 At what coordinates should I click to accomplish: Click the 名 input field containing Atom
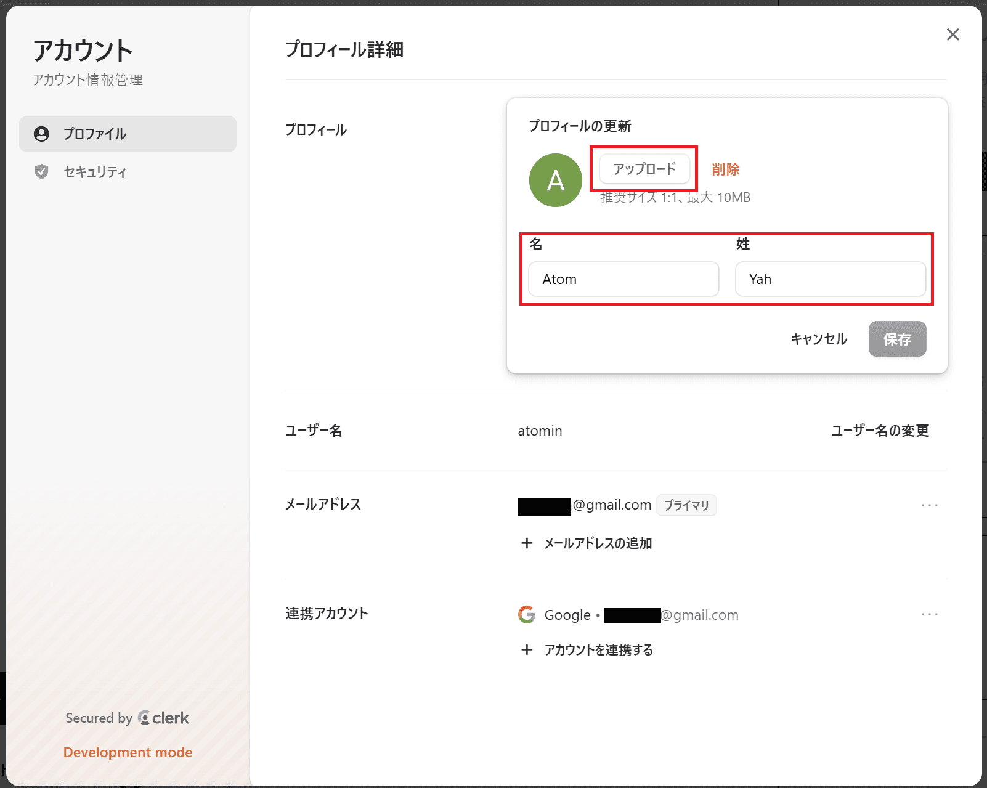[623, 279]
